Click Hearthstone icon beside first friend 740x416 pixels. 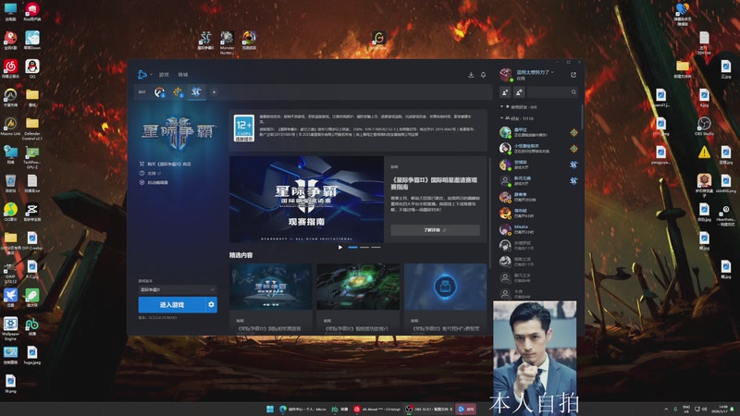click(x=573, y=132)
